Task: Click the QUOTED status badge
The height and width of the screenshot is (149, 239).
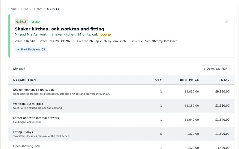Action: coord(106,35)
